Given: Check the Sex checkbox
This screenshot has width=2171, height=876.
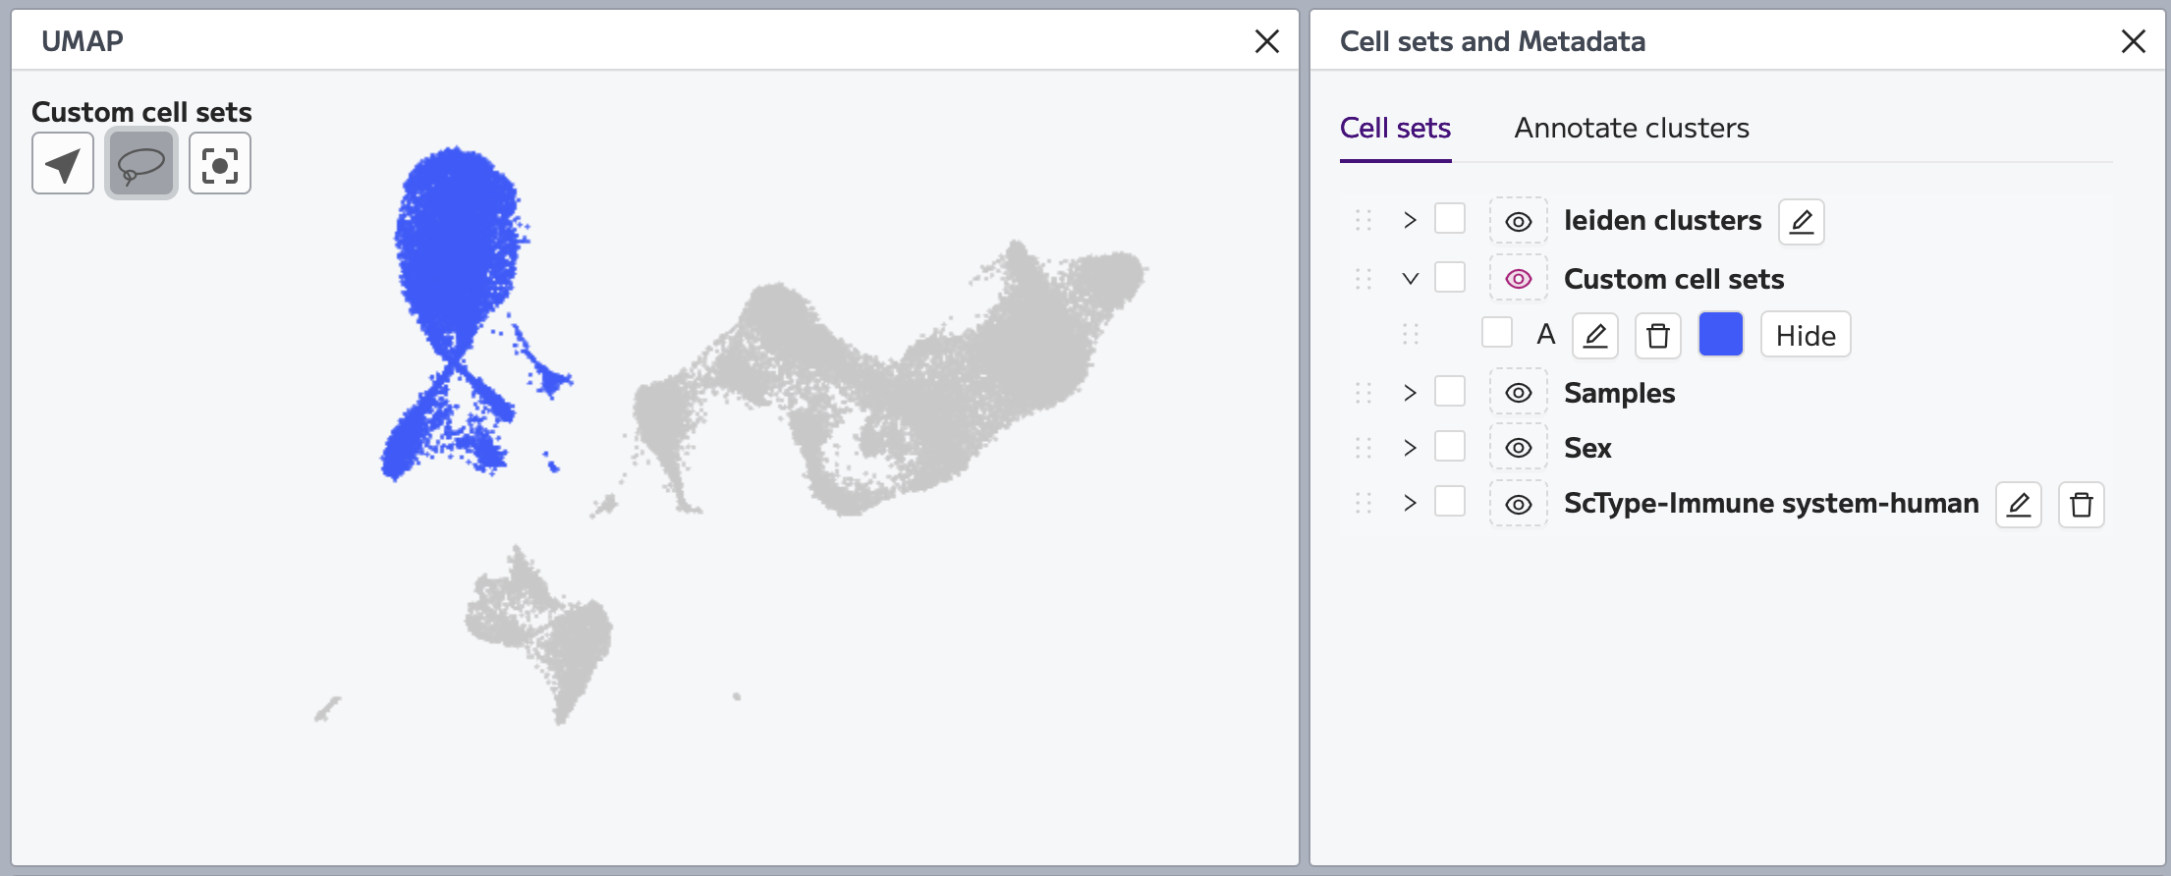Looking at the screenshot, I should pyautogui.click(x=1450, y=446).
